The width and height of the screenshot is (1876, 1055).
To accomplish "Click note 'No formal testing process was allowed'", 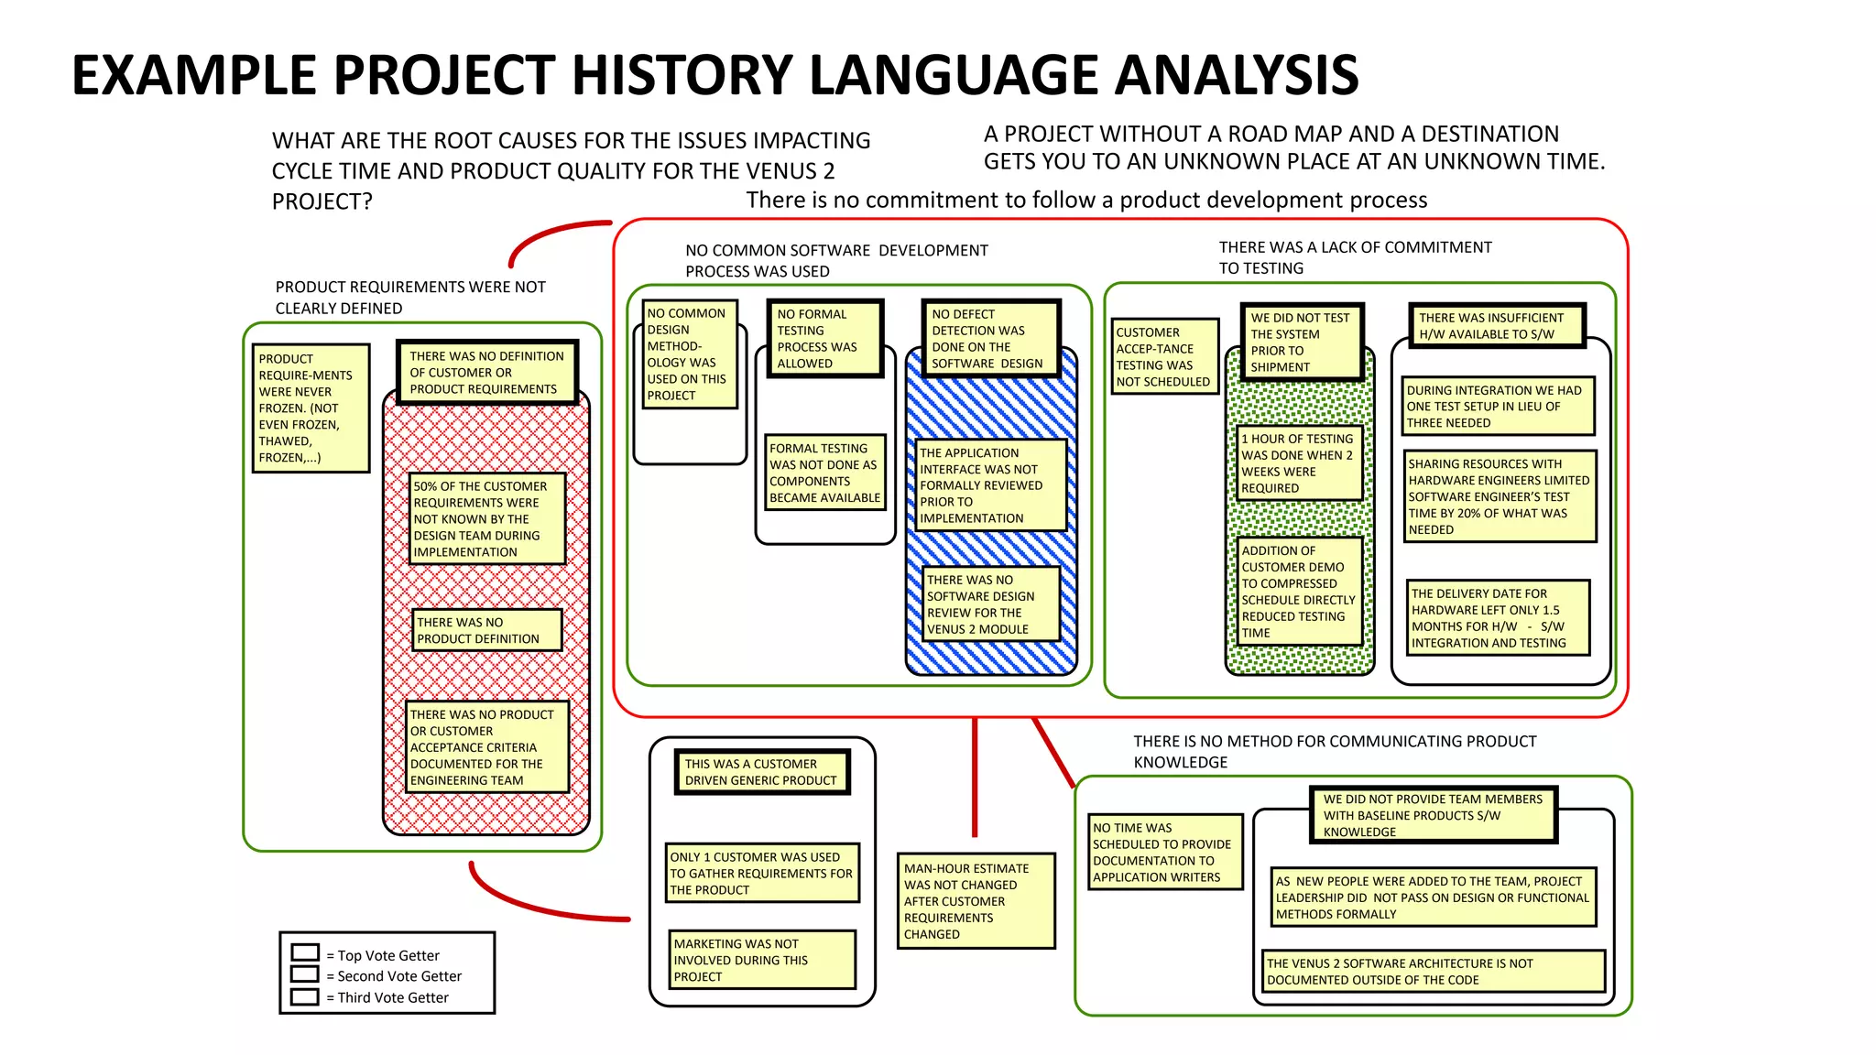I will [x=825, y=338].
